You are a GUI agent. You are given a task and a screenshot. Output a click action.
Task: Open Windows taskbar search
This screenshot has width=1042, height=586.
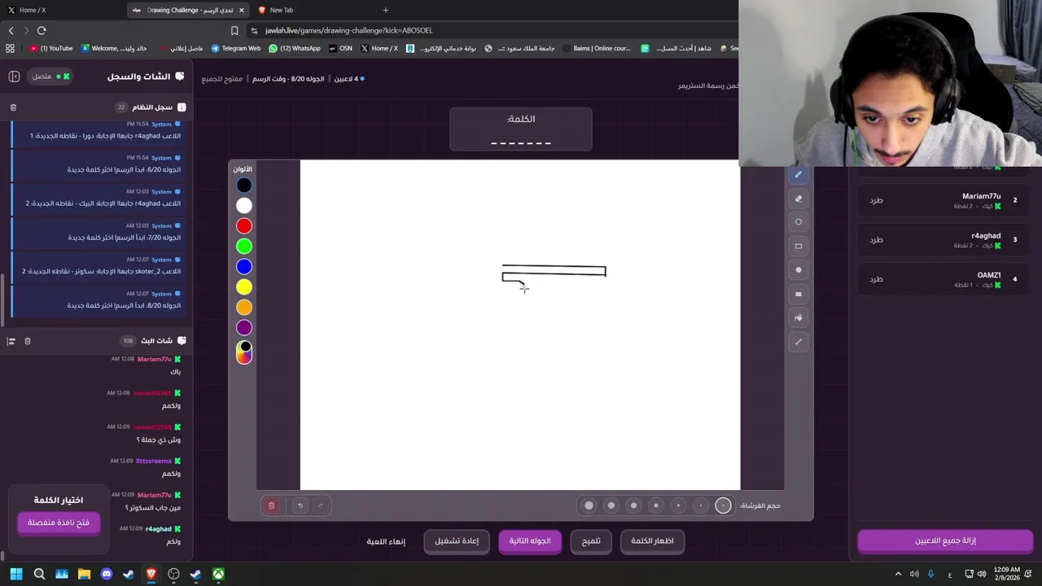click(39, 574)
